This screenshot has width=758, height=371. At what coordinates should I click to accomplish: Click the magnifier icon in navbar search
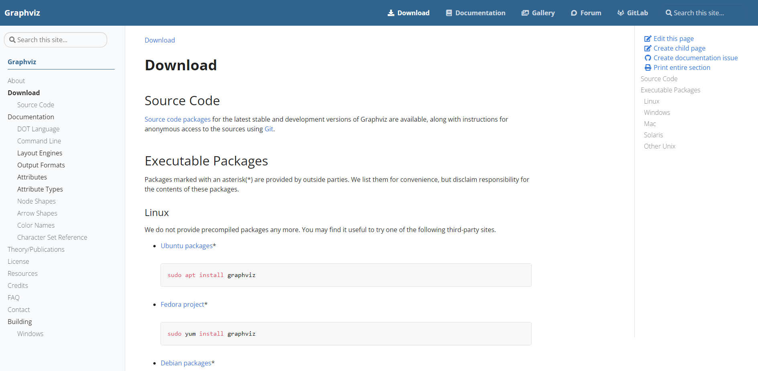pyautogui.click(x=669, y=13)
